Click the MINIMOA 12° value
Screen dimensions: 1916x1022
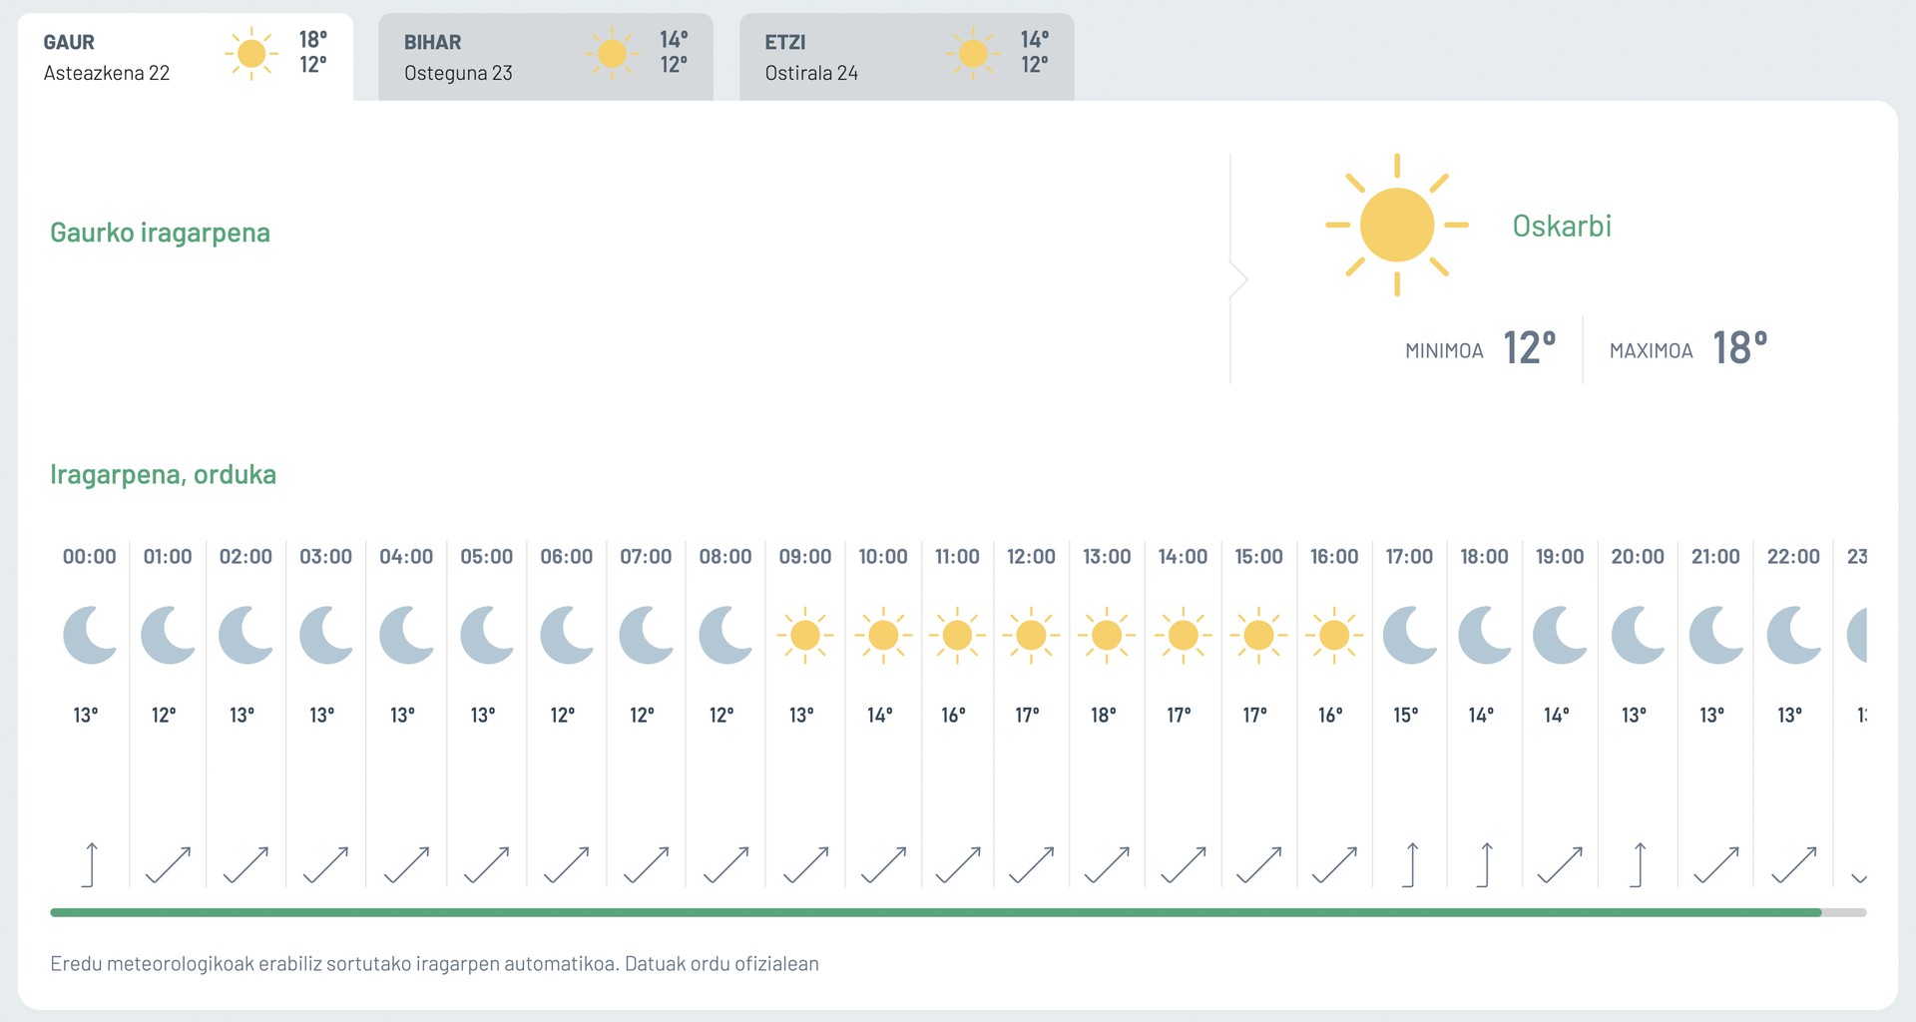(x=1529, y=348)
